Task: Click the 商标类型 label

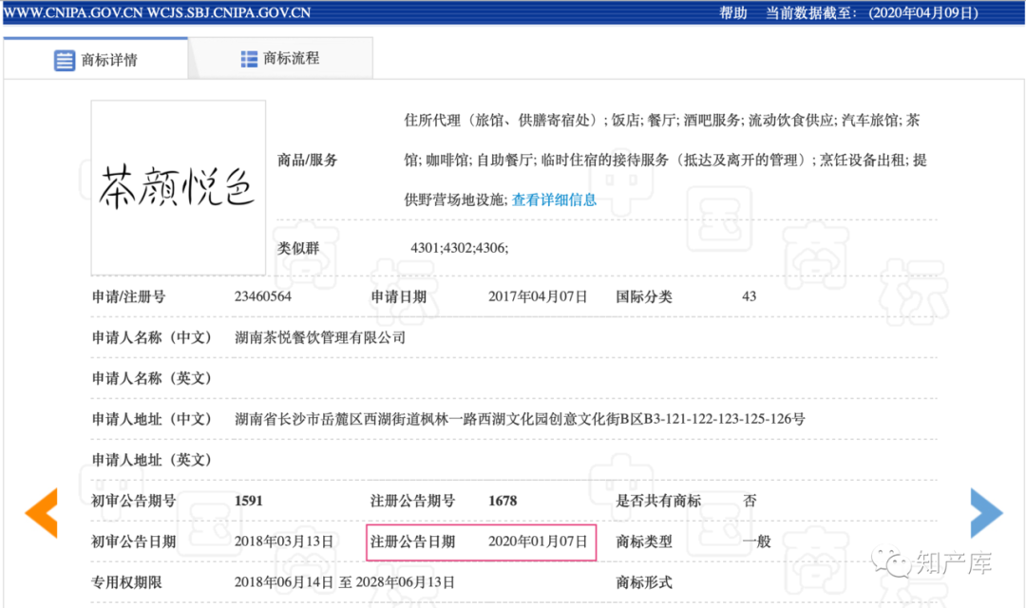Action: click(644, 541)
